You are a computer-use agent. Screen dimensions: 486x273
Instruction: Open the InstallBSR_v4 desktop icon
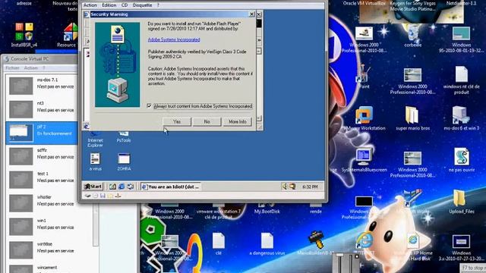click(24, 35)
